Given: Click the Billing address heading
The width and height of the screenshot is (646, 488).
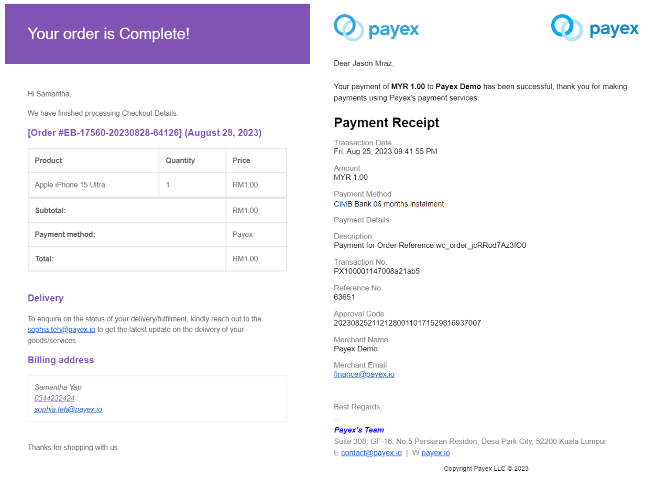Looking at the screenshot, I should coord(61,360).
